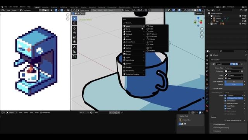
Task: Open the Global transform orientation dropdown
Action: coord(127,10)
